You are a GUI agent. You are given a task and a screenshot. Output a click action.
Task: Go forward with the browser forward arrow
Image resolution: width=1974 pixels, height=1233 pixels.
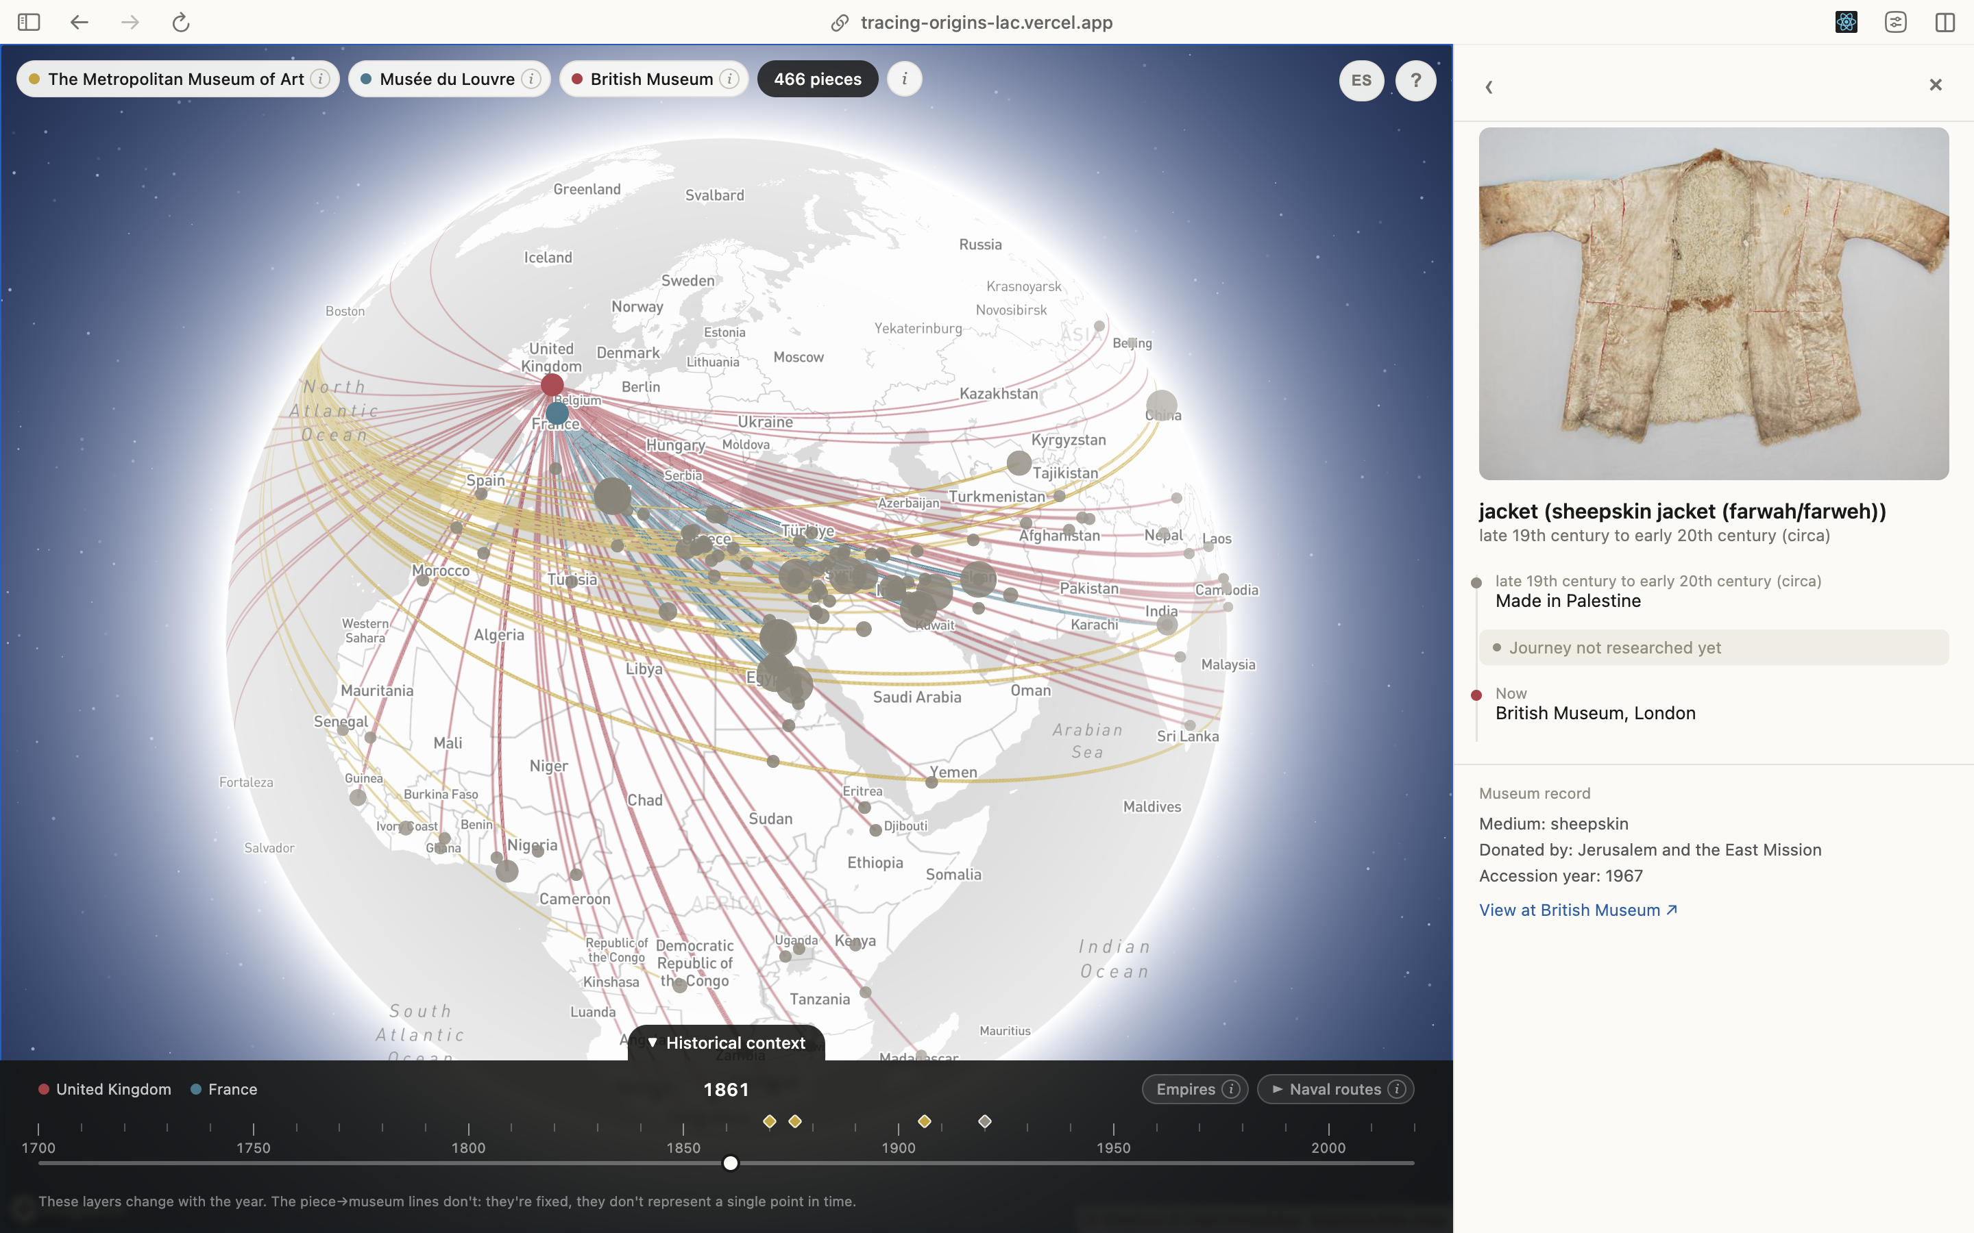130,22
